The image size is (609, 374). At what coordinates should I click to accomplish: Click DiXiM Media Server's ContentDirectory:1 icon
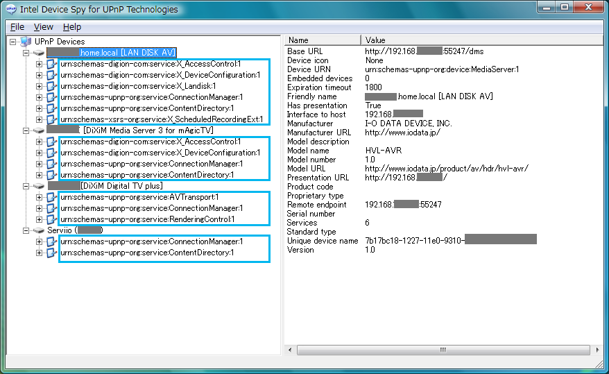[x=51, y=175]
